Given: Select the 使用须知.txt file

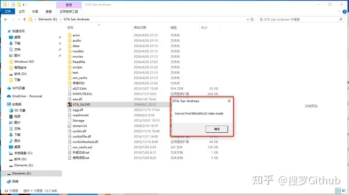Looking at the screenshot, I should point(81,157).
